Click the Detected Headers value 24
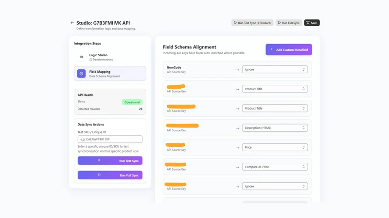 point(141,109)
